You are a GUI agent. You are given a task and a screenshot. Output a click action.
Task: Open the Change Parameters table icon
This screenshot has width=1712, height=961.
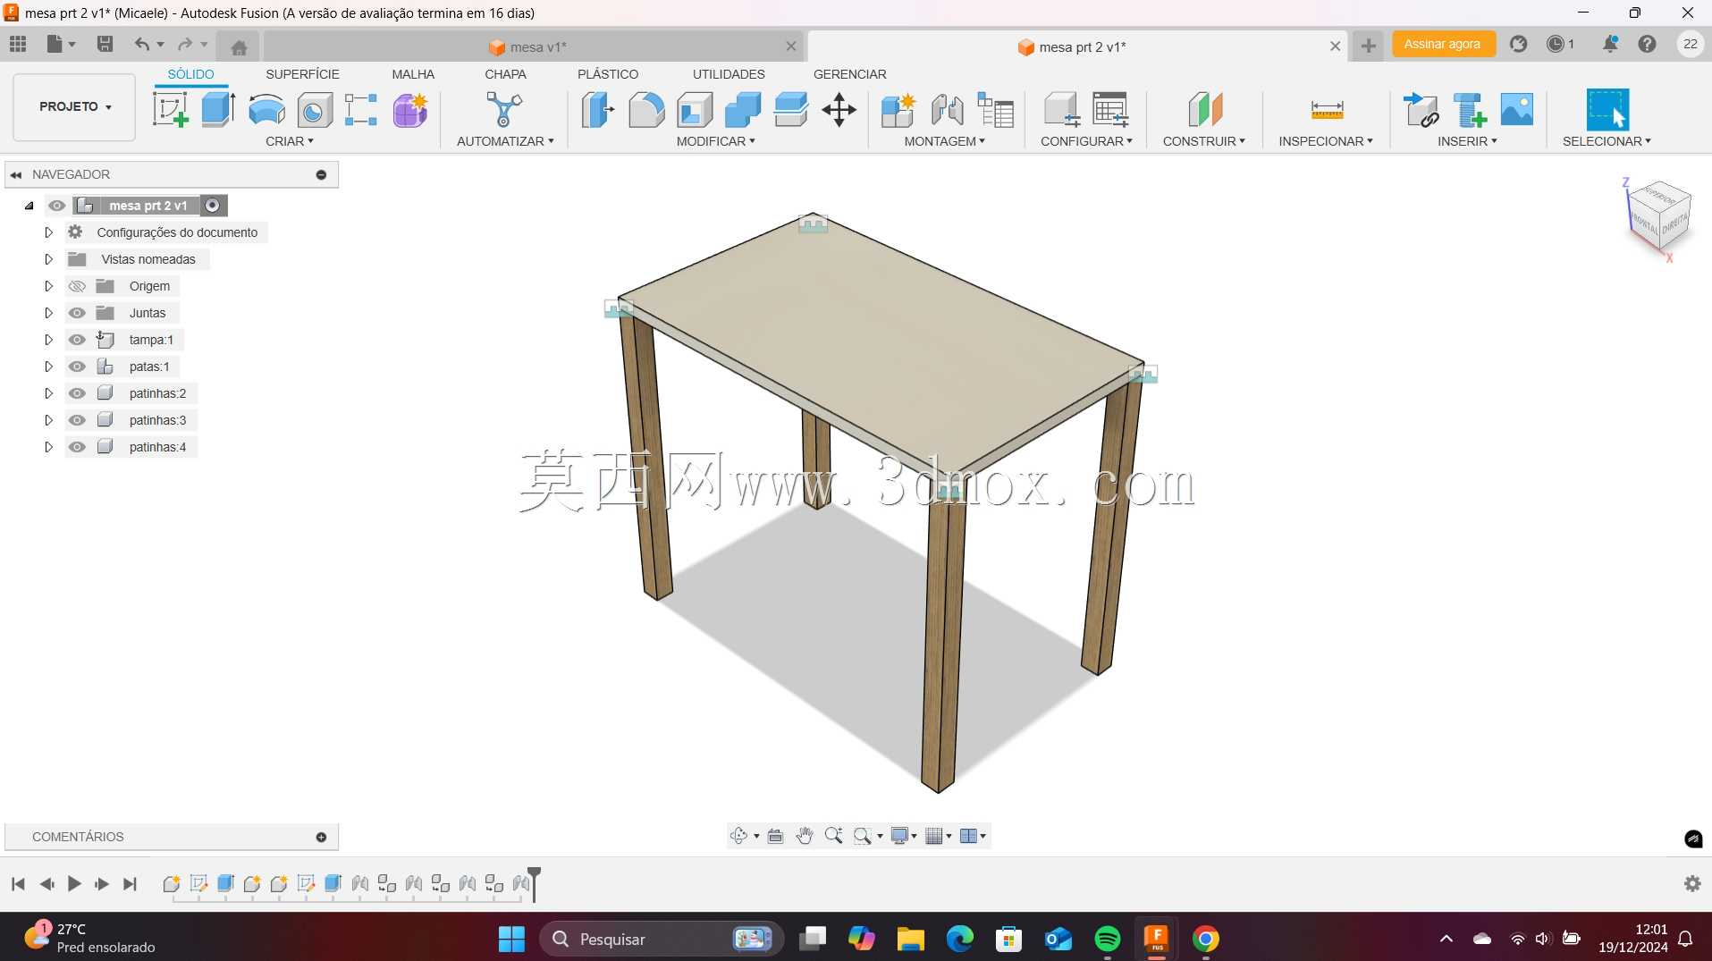click(x=1110, y=110)
